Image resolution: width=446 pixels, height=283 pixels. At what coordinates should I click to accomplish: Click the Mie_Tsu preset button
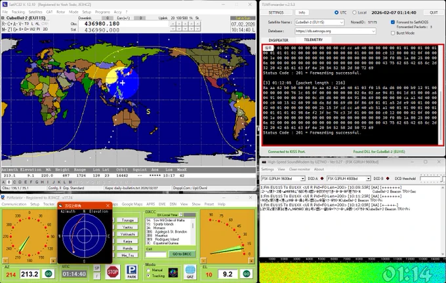tap(127, 255)
